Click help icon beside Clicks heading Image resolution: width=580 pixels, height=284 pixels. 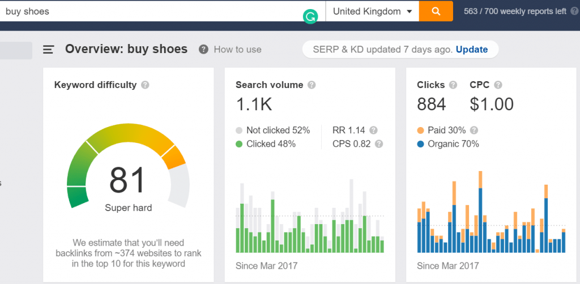pos(453,85)
